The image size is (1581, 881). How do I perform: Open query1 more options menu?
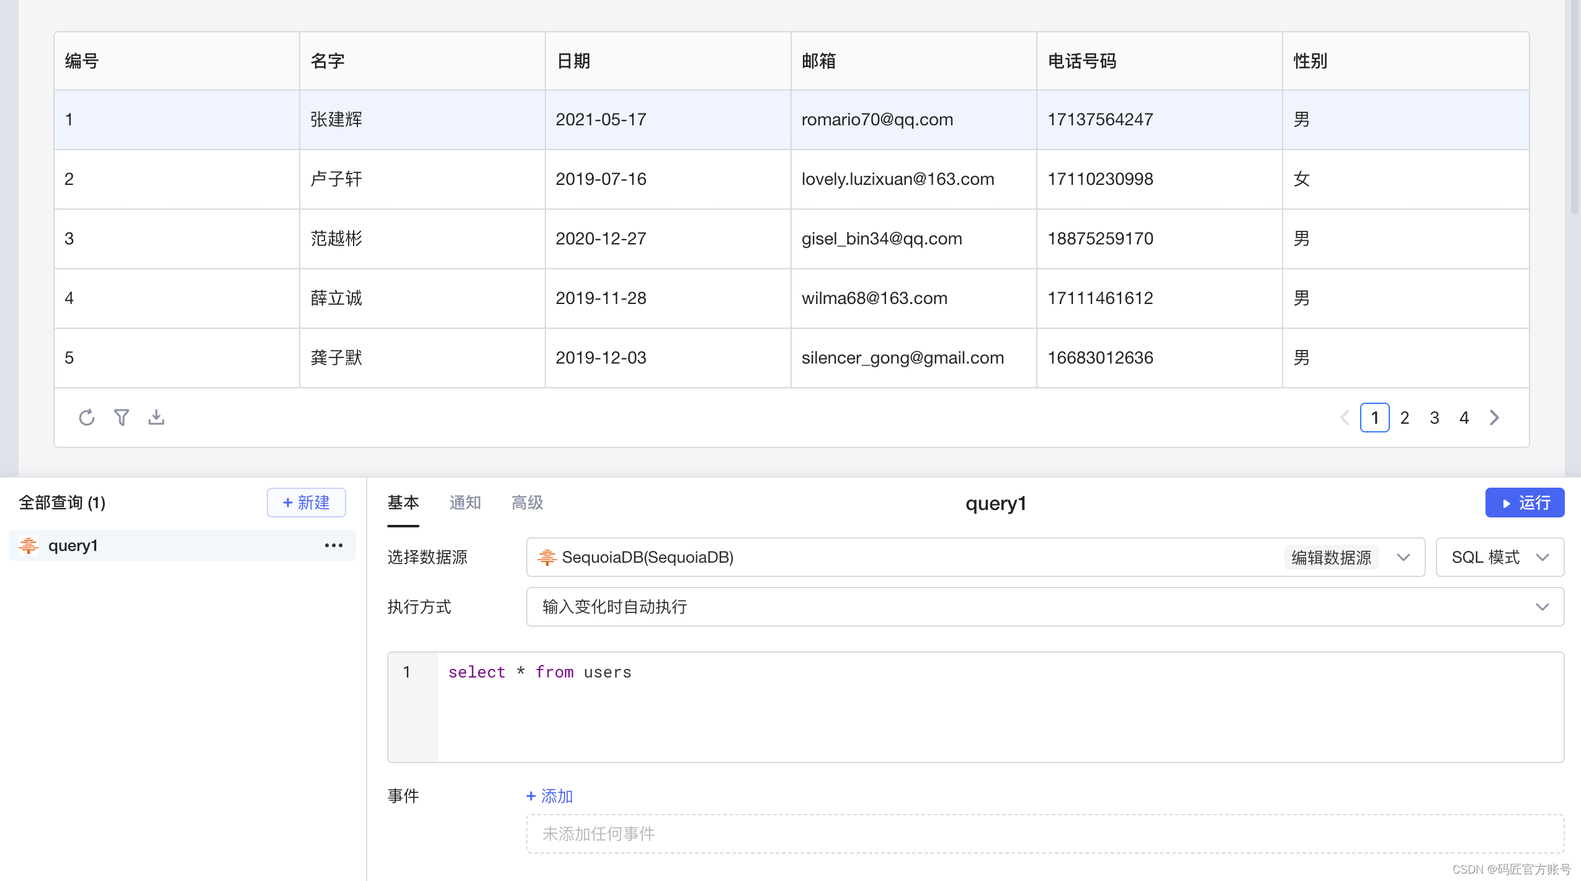tap(333, 545)
